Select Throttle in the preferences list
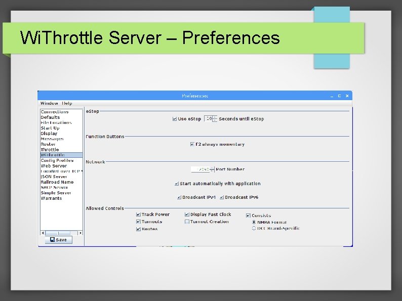Screen dimensions: 402x301 pyautogui.click(x=62, y=149)
